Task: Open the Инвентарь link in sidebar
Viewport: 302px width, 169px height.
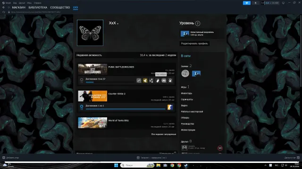Action: (186, 93)
